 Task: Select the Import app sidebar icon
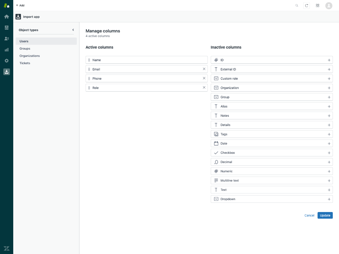pyautogui.click(x=7, y=71)
